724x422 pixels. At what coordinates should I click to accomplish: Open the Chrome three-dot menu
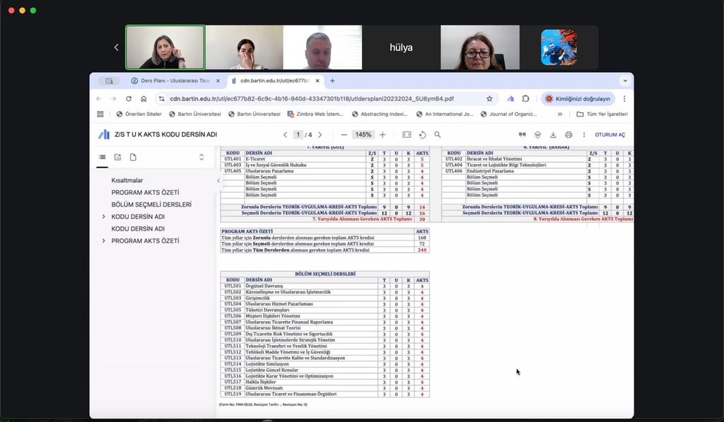(x=624, y=99)
